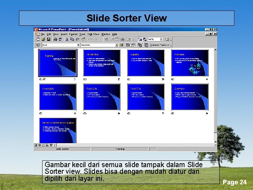Click the transition icon below slide 6
The height and width of the screenshot is (190, 253).
pyautogui.click(x=85, y=113)
